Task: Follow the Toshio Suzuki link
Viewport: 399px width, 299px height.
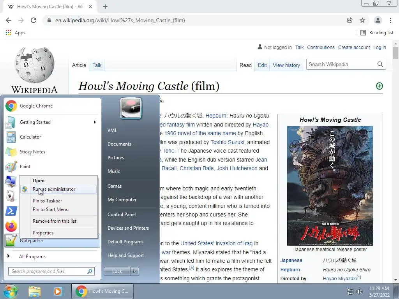Action: [x=228, y=142]
